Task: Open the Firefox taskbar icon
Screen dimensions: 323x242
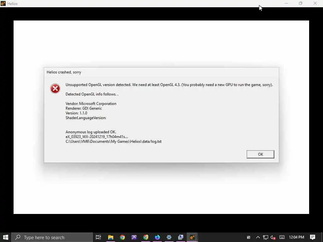Action: 157,237
